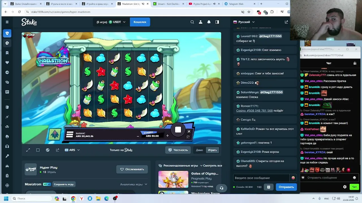Bookmark this page with the star
The image size is (362, 203).
(249, 12)
